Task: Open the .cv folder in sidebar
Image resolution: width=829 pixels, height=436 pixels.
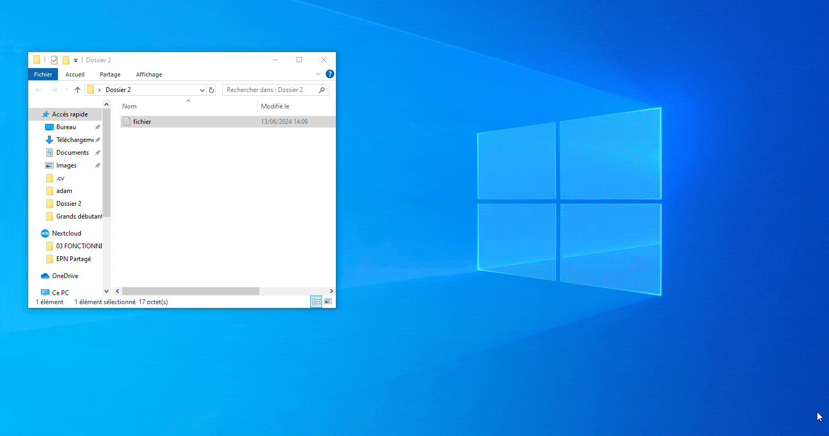Action: coord(60,178)
